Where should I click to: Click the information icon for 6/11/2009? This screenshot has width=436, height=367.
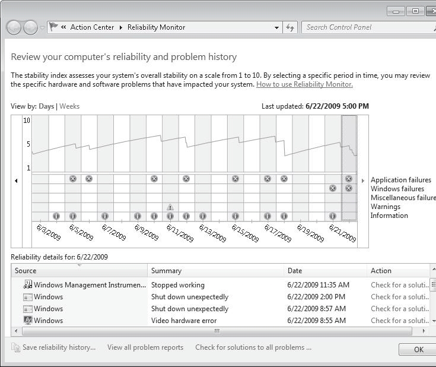point(170,216)
